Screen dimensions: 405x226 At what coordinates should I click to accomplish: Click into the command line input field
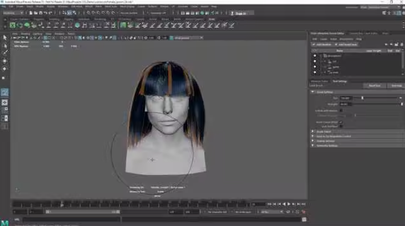click(72, 220)
